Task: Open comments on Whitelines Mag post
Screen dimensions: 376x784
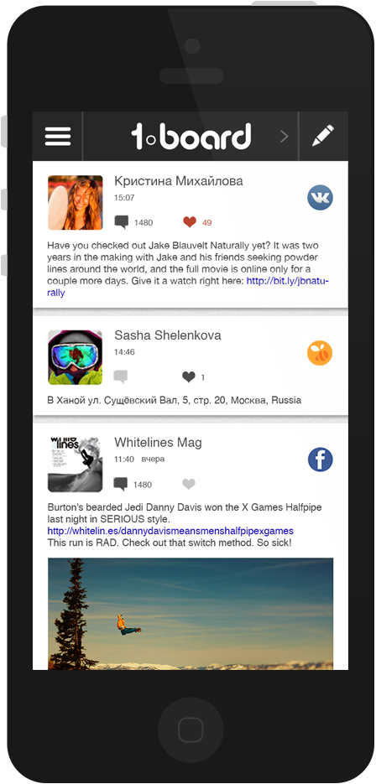Action: pyautogui.click(x=121, y=484)
